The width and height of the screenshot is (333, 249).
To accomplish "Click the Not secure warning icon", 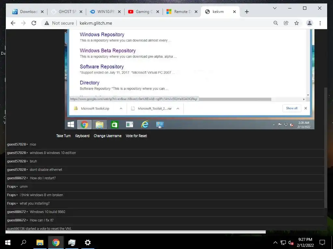I will [47, 23].
